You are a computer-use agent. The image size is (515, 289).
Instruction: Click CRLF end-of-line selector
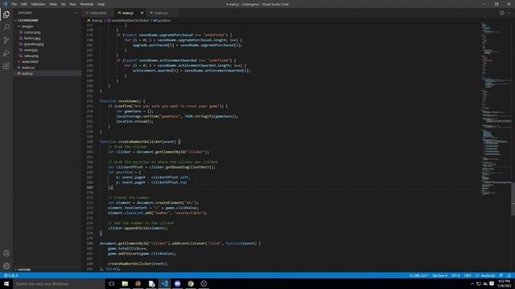468,275
